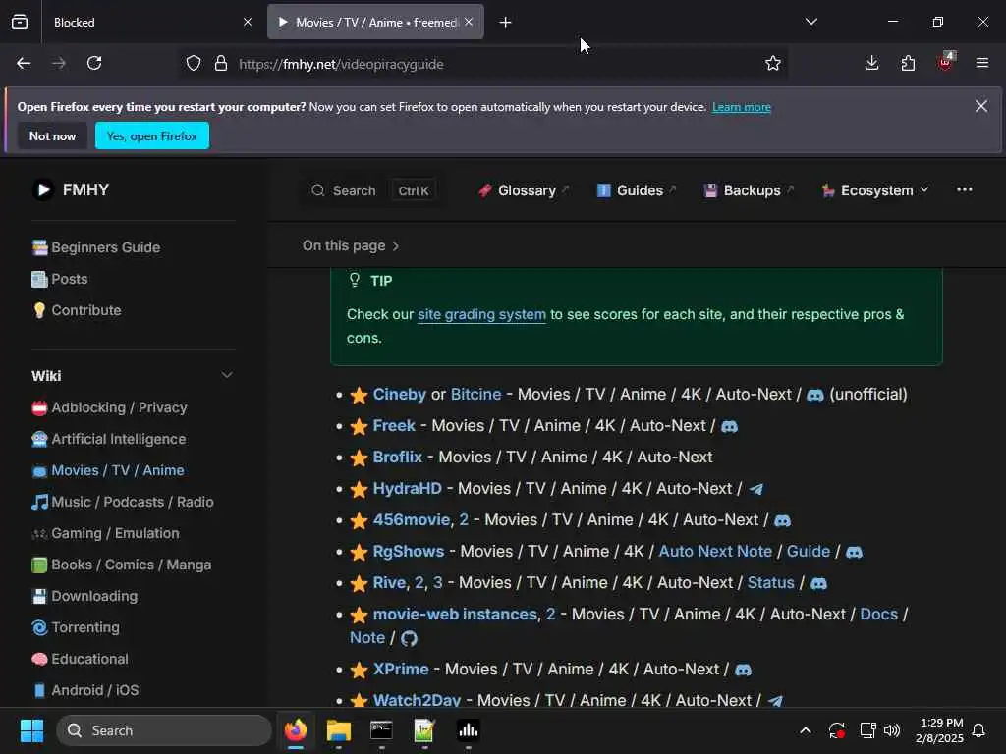This screenshot has width=1006, height=754.
Task: Open Books / Comics / Manga wiki page
Action: click(x=122, y=565)
